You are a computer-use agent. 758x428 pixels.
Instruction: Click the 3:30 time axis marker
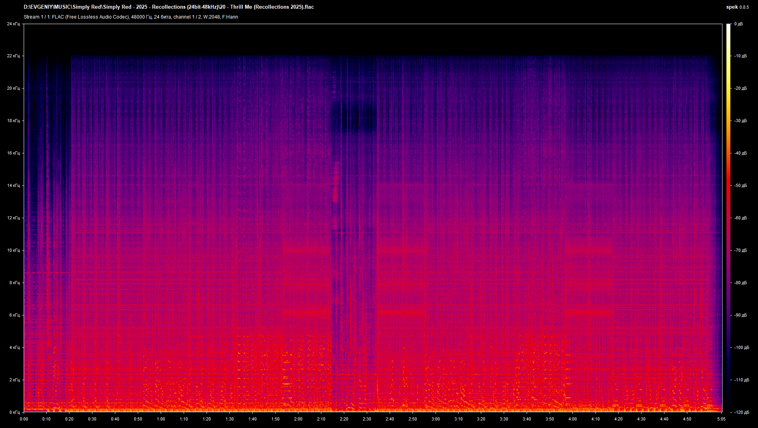click(x=504, y=419)
